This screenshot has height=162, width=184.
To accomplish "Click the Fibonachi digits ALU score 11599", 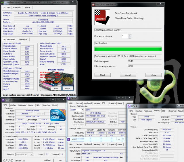I will pyautogui.click(x=27, y=47).
